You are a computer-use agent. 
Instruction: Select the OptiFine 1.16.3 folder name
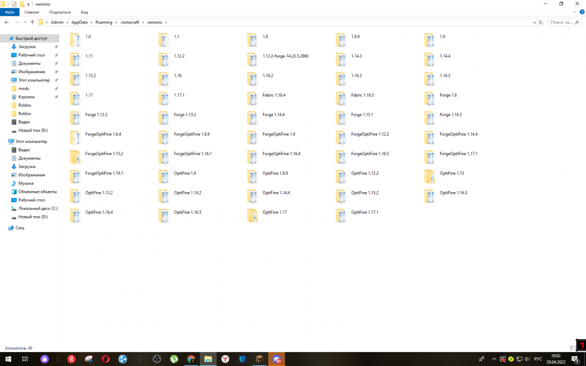coord(454,193)
